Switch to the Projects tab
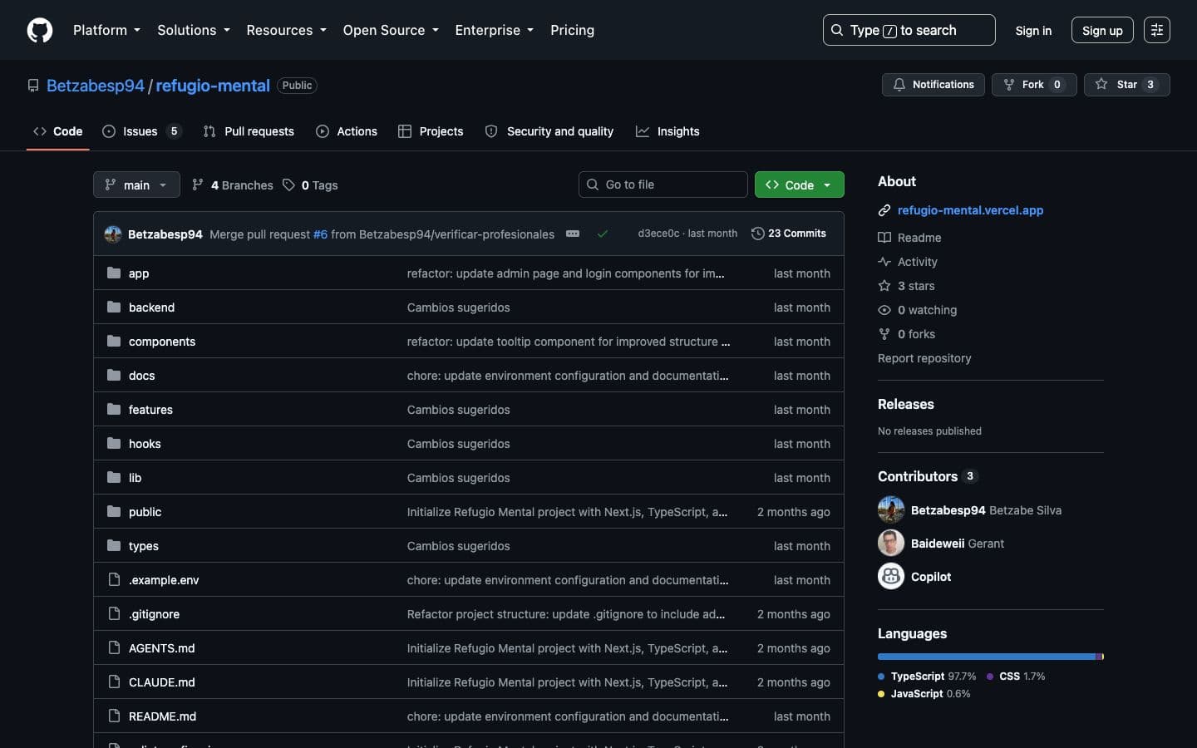 431,131
